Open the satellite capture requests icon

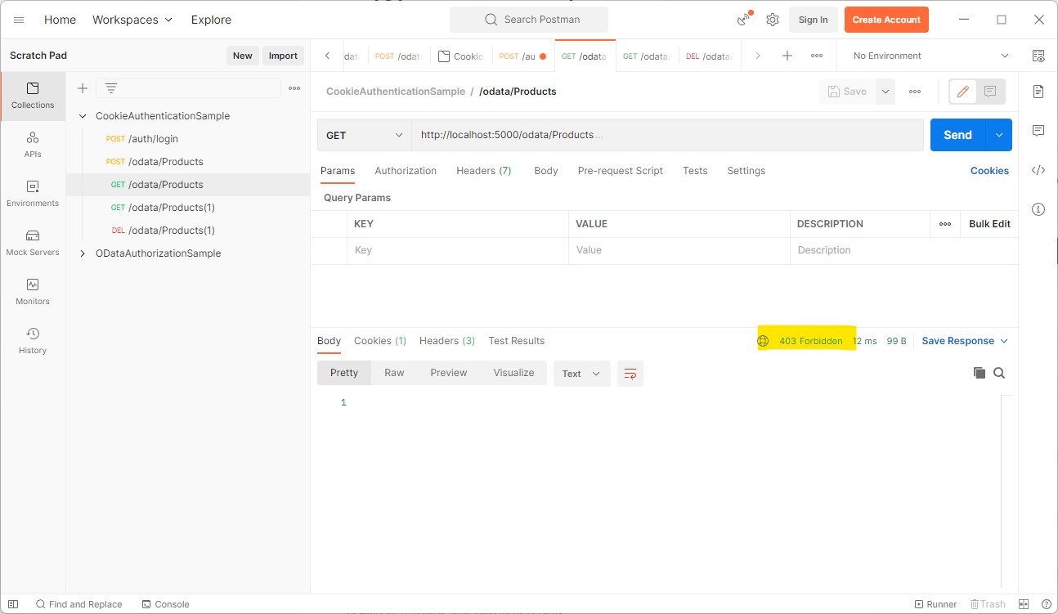click(x=744, y=20)
